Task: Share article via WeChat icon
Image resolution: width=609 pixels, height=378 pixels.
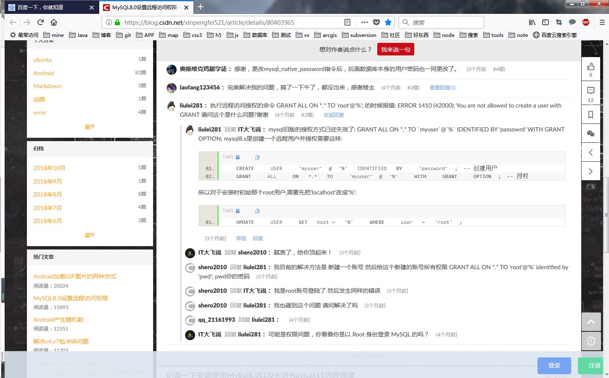Action: point(591,134)
